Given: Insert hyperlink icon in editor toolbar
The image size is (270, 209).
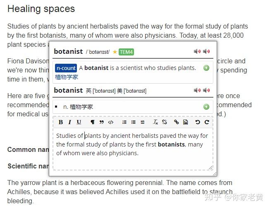Looking at the screenshot, I should click(x=176, y=122).
